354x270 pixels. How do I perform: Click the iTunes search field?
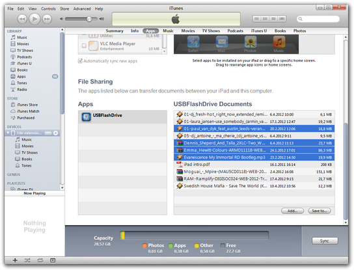pyautogui.click(x=318, y=19)
